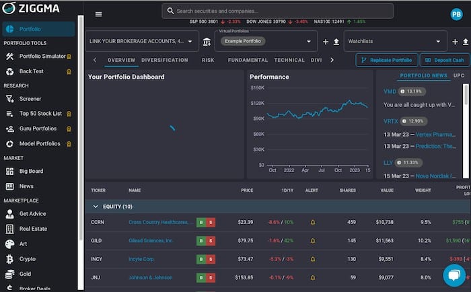Open the hamburger menu icon
The width and height of the screenshot is (471, 292).
(98, 14)
